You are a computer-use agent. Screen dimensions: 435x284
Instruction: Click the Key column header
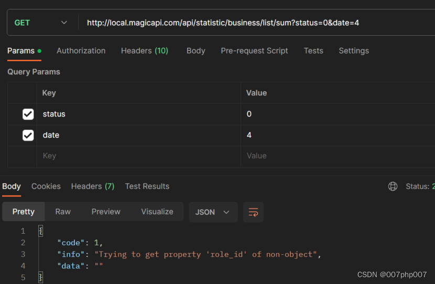49,93
